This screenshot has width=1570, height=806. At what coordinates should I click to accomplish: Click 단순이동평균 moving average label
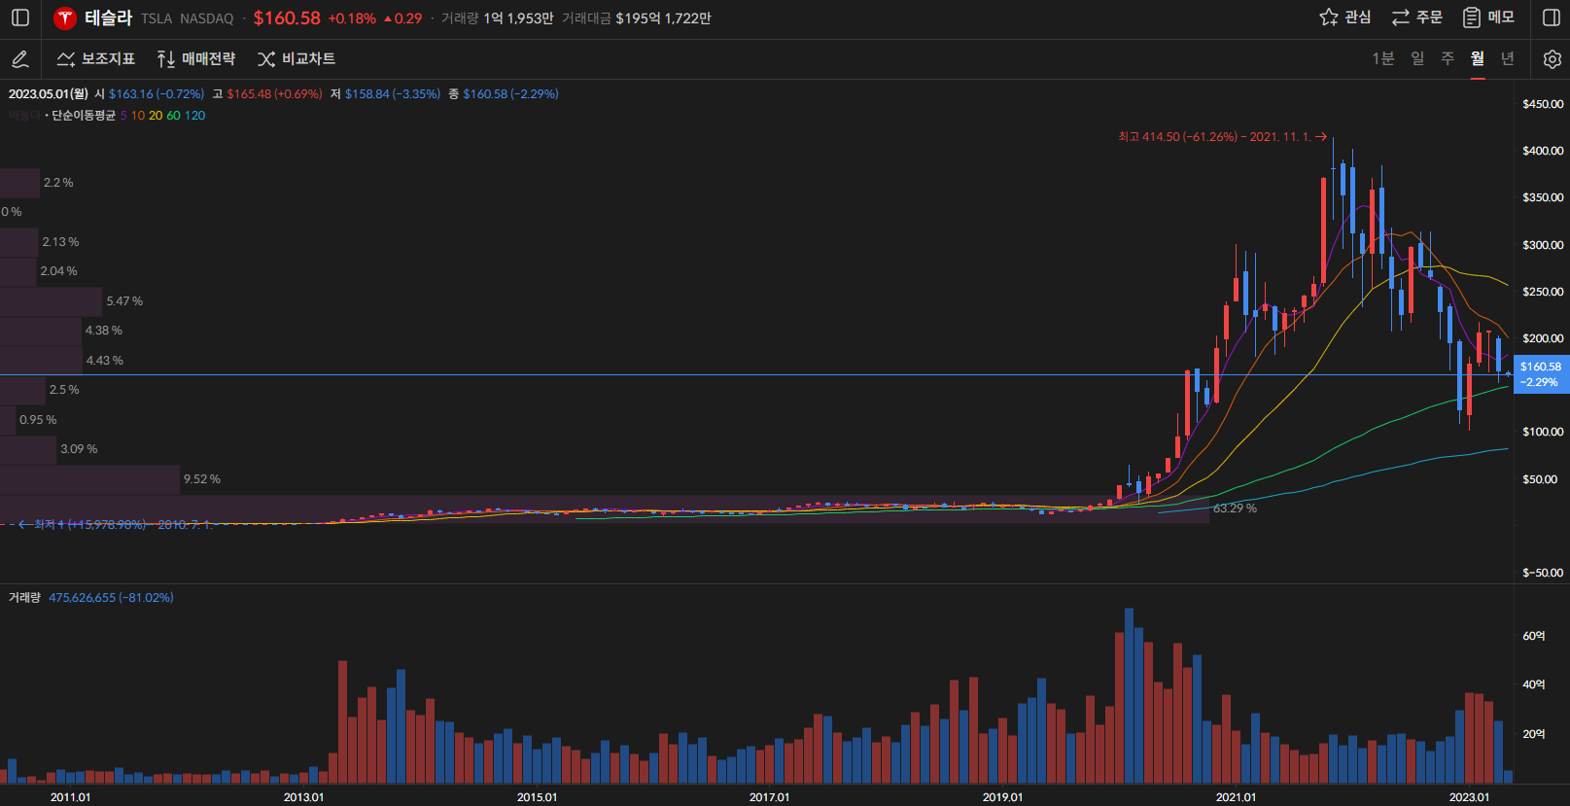click(x=84, y=116)
